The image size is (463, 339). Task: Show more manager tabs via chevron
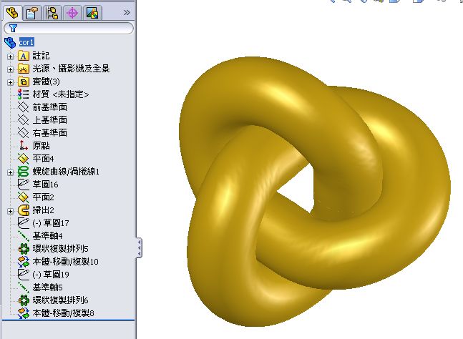click(127, 12)
